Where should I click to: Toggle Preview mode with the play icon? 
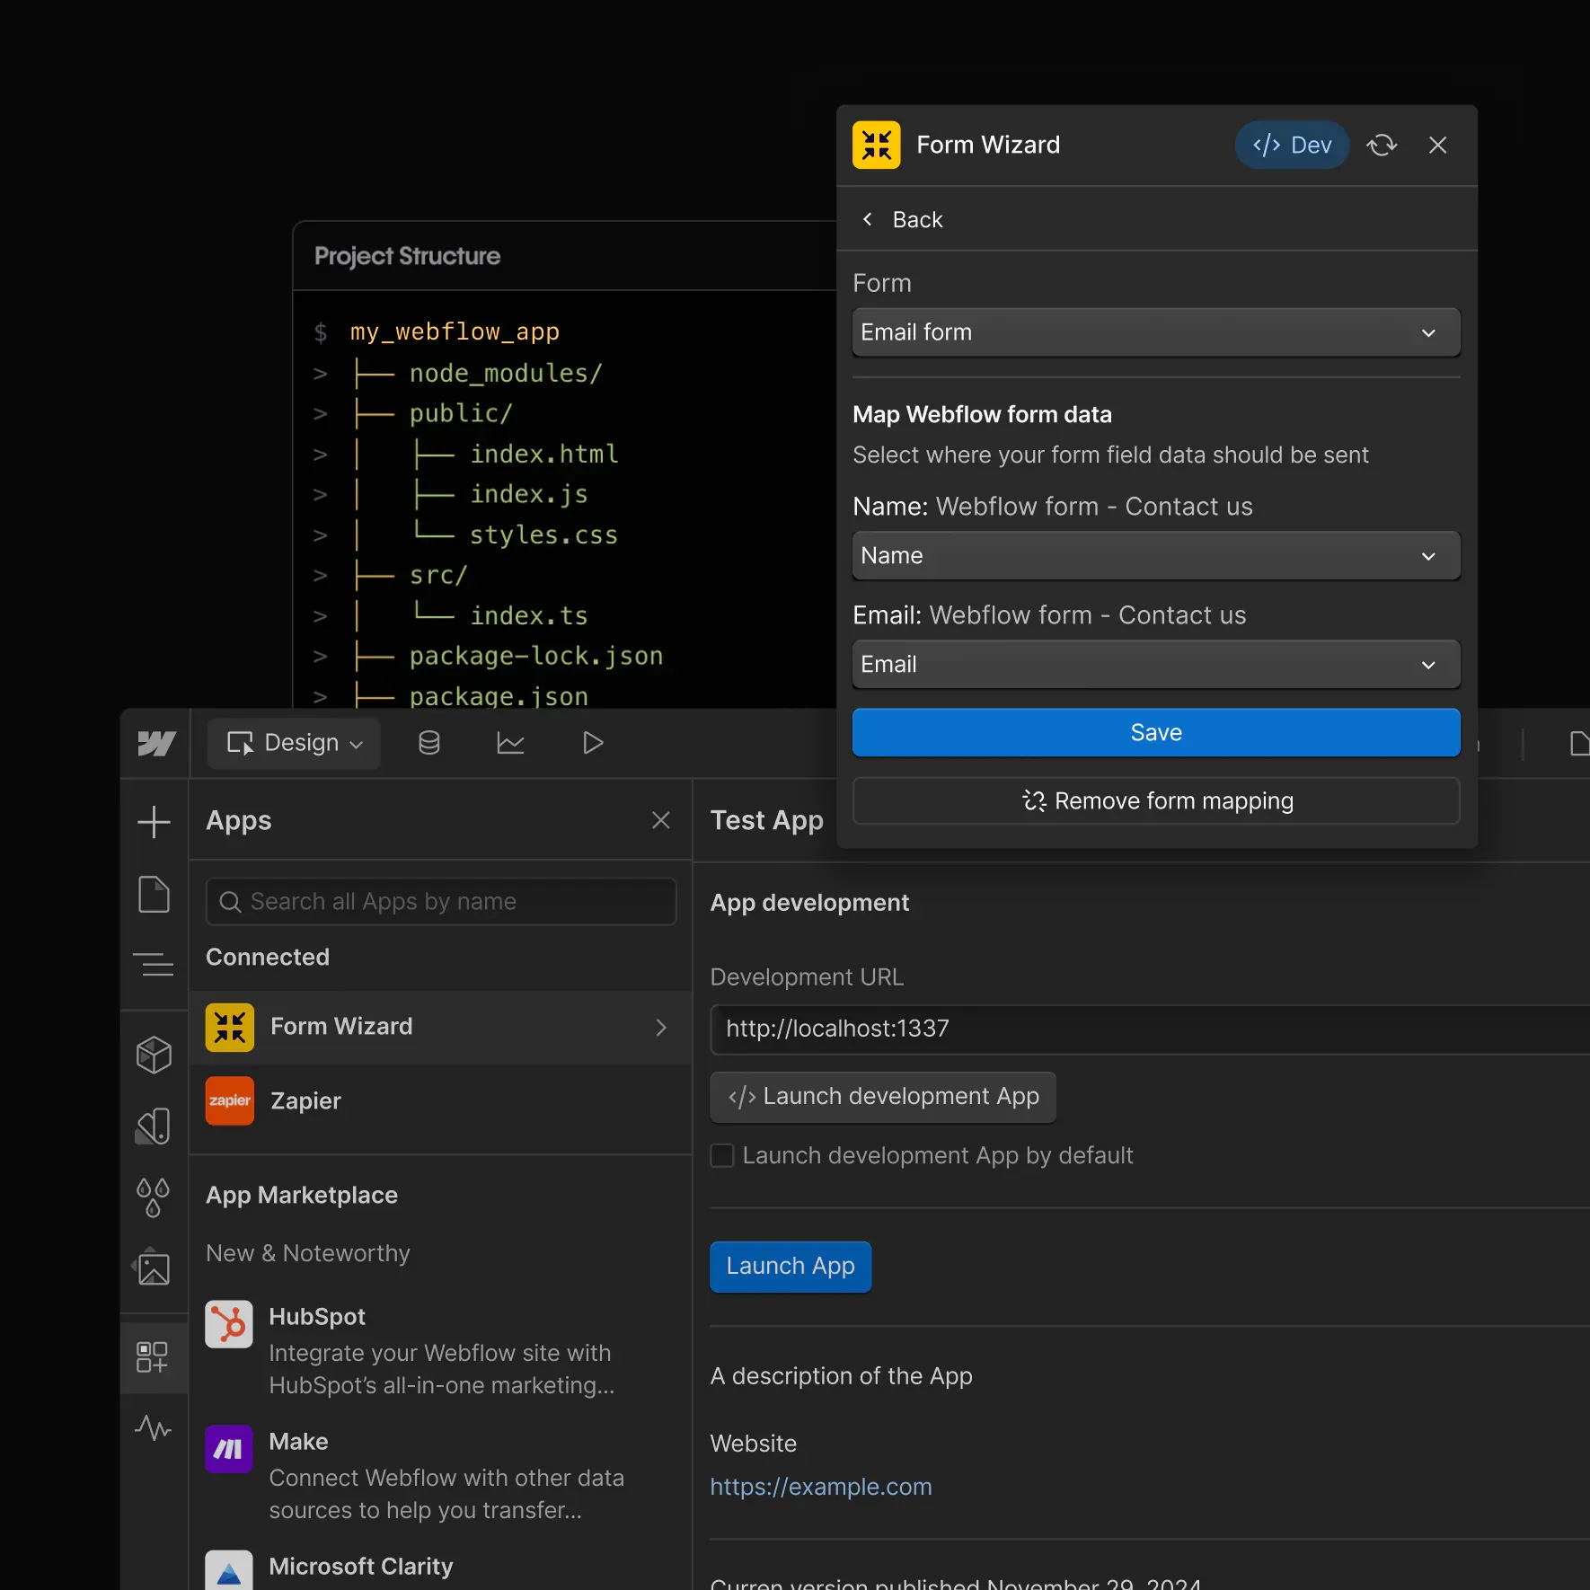click(x=591, y=743)
